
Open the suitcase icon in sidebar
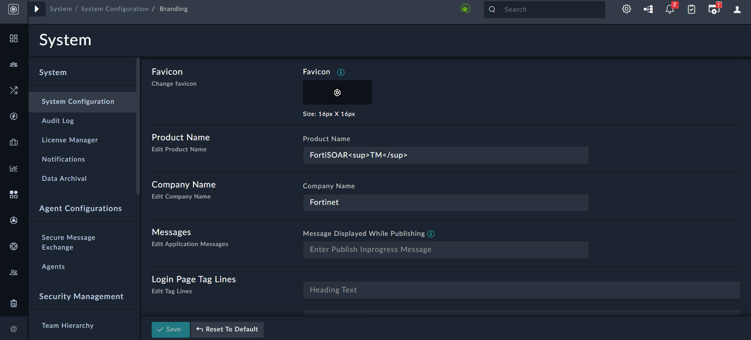14,142
